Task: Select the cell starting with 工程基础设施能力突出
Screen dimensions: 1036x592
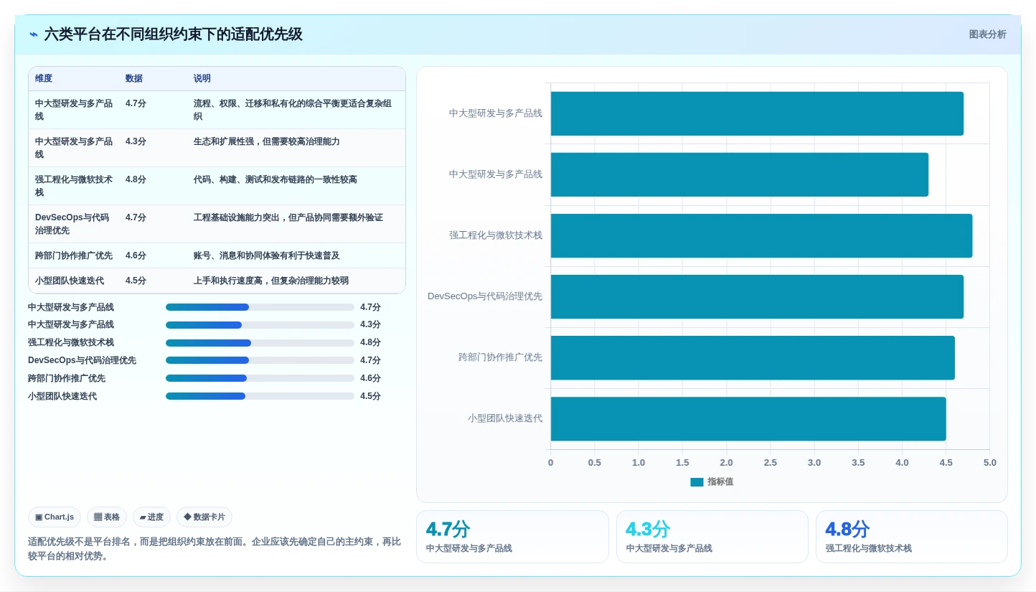Action: click(288, 217)
